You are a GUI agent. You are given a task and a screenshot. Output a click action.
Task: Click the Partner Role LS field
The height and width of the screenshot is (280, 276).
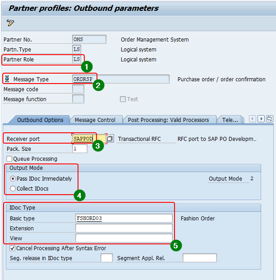click(x=77, y=59)
